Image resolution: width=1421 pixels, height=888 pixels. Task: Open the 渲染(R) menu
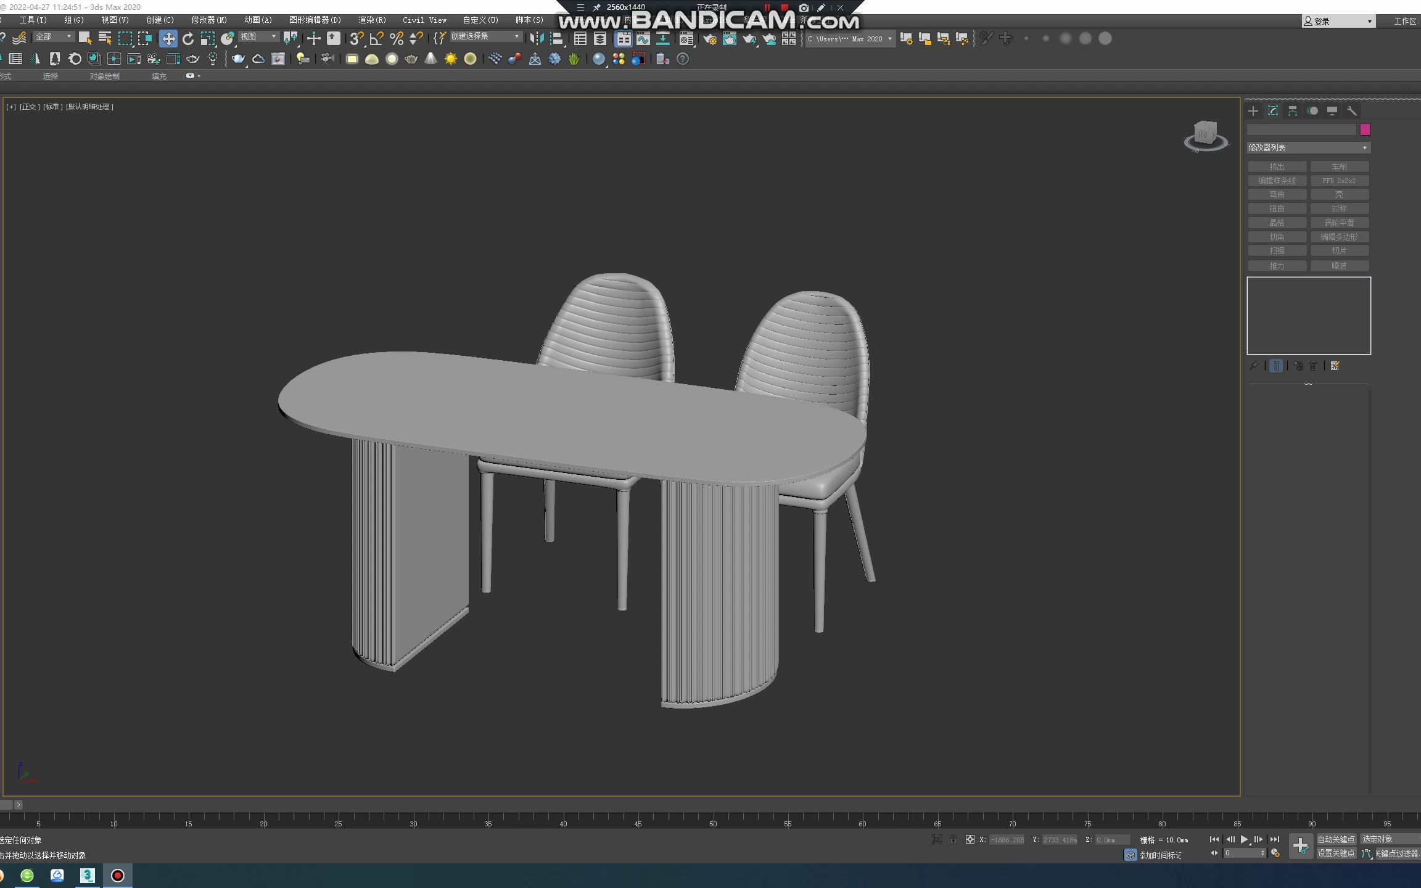pyautogui.click(x=373, y=20)
